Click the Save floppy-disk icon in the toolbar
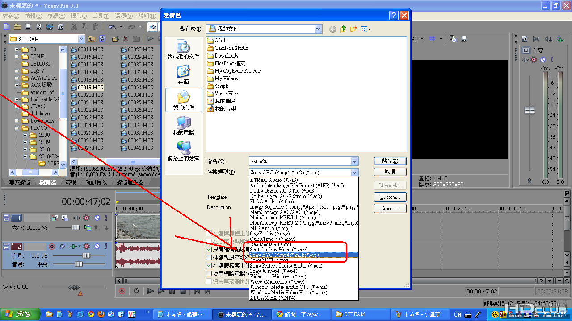This screenshot has height=321, width=572. click(x=28, y=27)
